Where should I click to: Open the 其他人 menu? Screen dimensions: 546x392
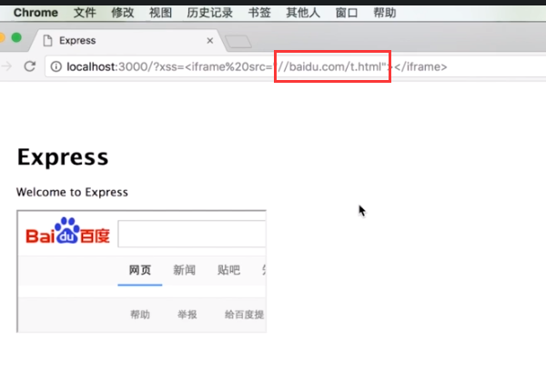point(303,13)
